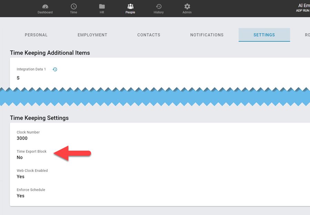Click the Dashboard label in navigation
310x215 pixels.
[45, 12]
